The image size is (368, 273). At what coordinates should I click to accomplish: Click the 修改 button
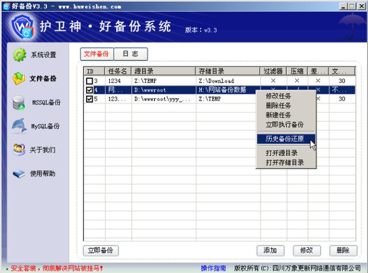click(306, 251)
